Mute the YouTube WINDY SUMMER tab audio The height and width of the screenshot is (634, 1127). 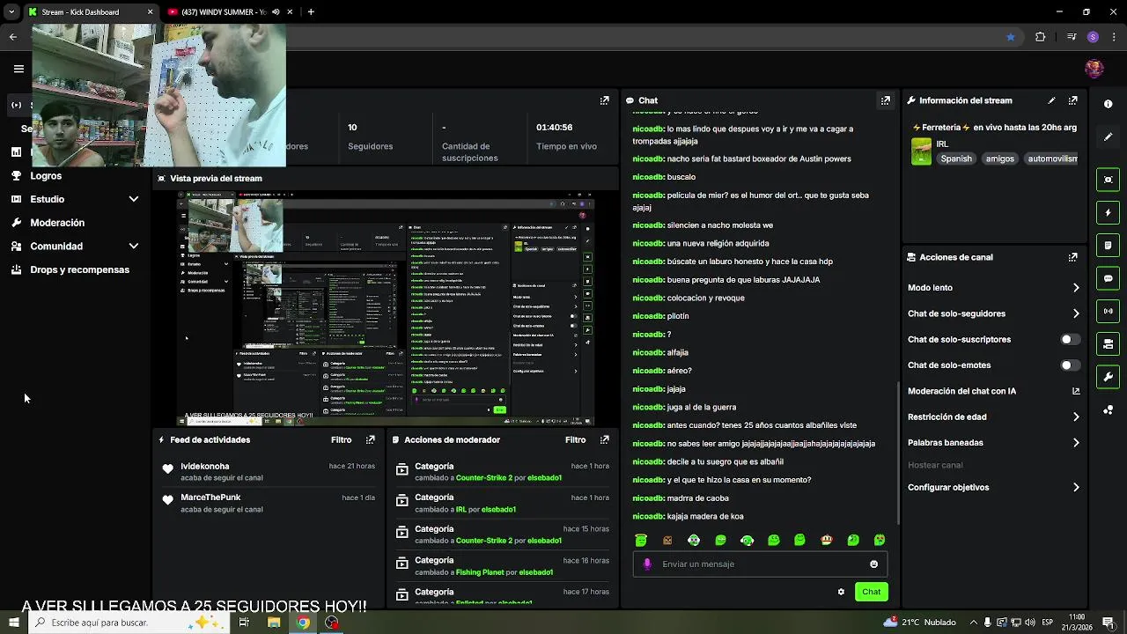276,12
